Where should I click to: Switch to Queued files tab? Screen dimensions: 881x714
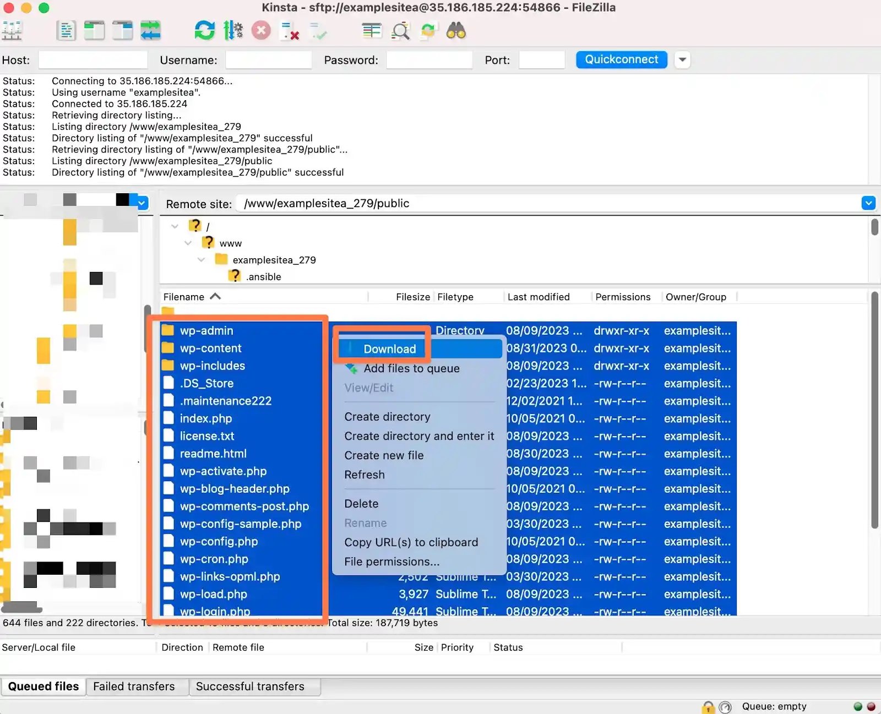[43, 686]
